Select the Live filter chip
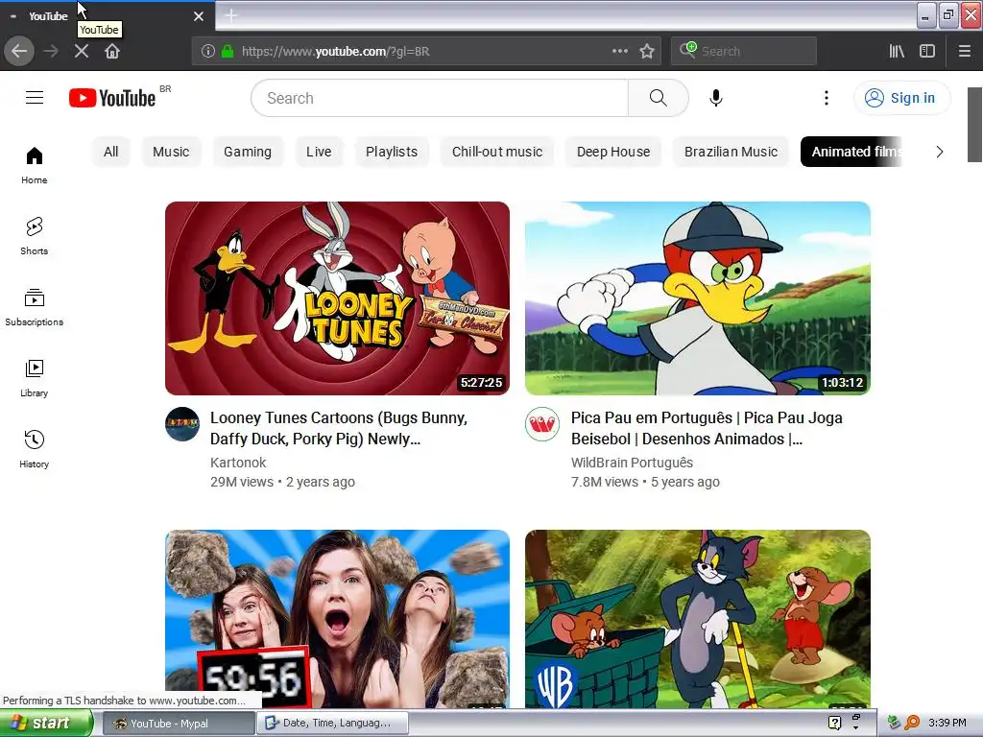Screen dimensions: 983x737 [319, 152]
